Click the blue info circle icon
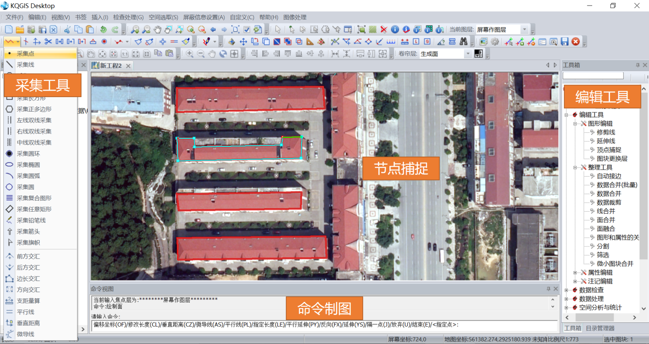This screenshot has width=649, height=344. [395, 30]
